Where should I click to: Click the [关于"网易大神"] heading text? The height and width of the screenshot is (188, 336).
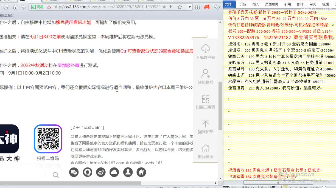click(87, 128)
